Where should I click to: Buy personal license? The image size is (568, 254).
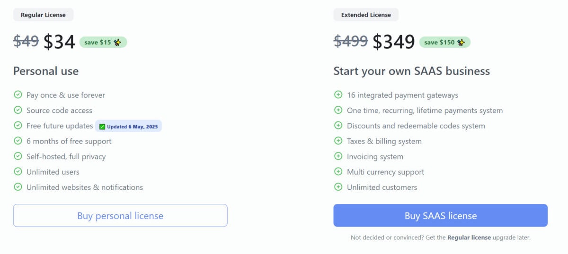(120, 216)
